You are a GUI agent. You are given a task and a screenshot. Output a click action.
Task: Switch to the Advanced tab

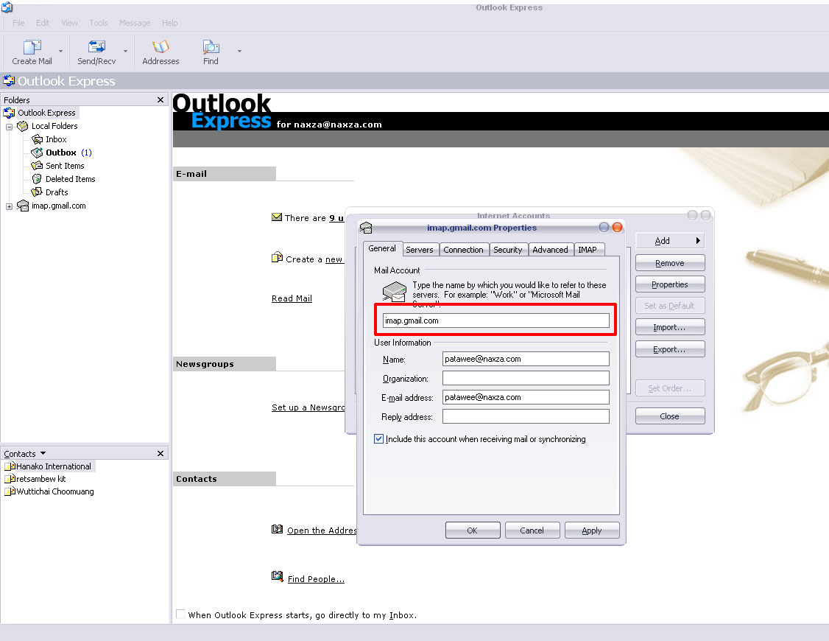coord(550,250)
